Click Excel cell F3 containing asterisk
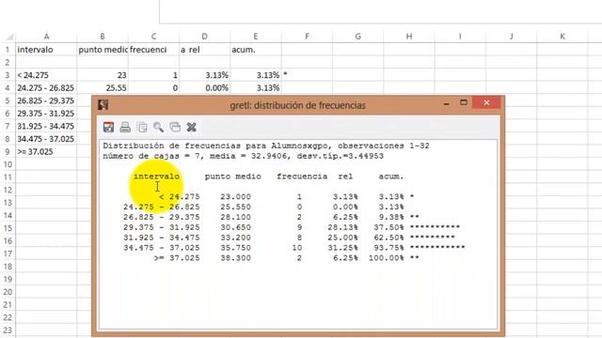 (307, 75)
